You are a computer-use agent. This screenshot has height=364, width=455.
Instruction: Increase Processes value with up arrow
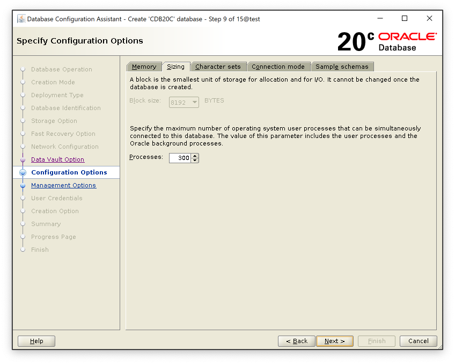click(x=195, y=156)
